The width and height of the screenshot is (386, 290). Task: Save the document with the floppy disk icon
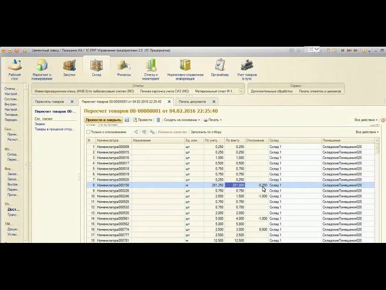pos(127,120)
